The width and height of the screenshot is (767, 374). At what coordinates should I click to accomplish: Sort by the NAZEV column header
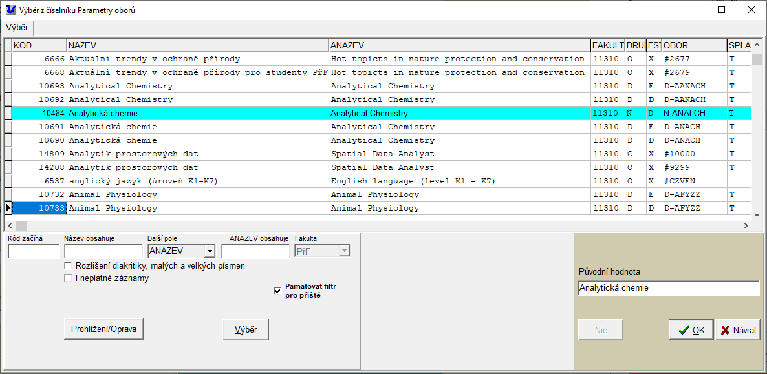pos(197,45)
